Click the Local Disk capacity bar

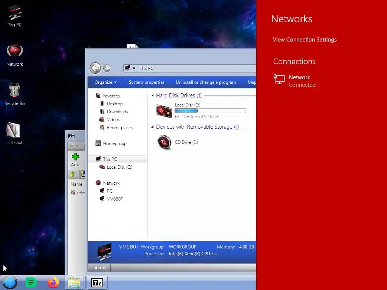pyautogui.click(x=210, y=111)
